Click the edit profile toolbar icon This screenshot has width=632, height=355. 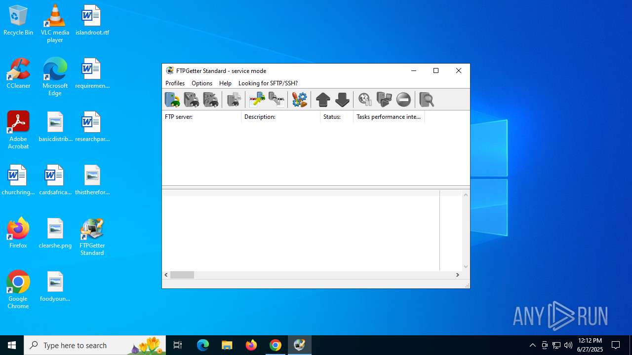coord(191,100)
